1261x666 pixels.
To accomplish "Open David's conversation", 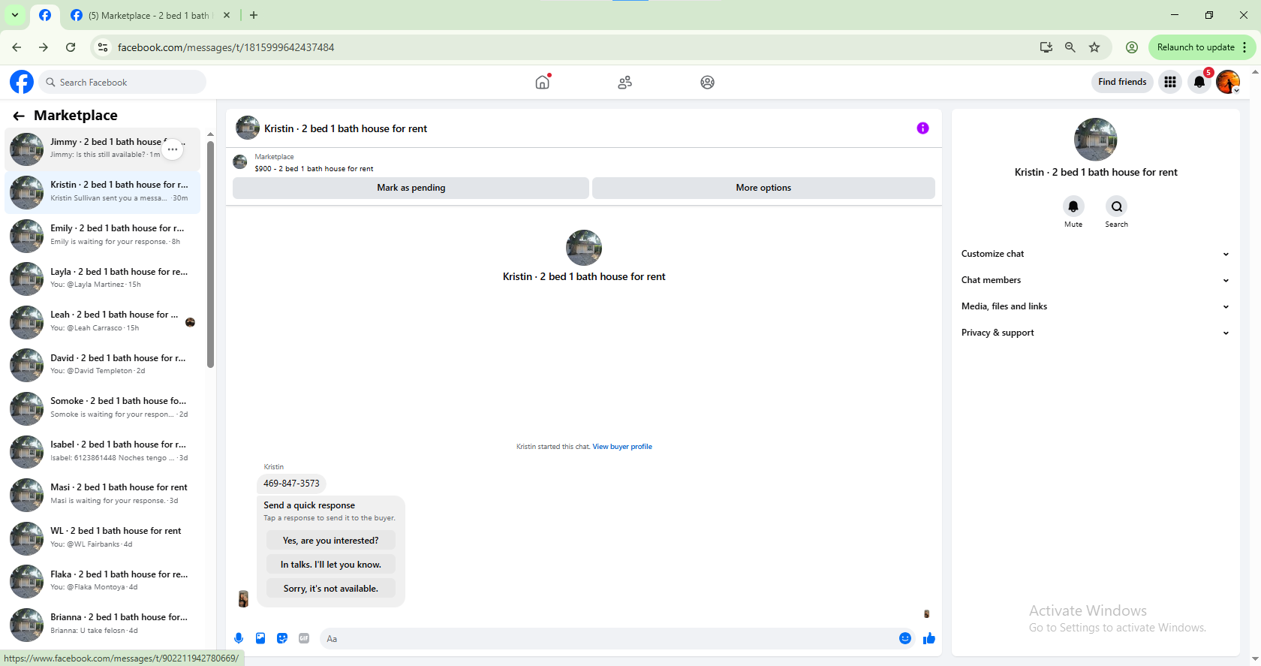I will 103,365.
